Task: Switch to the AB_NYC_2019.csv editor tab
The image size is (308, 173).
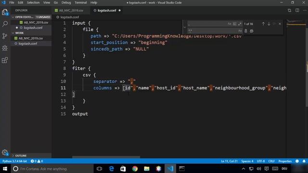Action: click(x=71, y=11)
